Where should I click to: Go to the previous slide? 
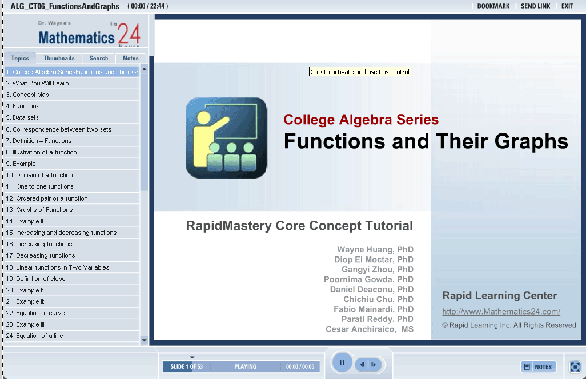tap(363, 364)
